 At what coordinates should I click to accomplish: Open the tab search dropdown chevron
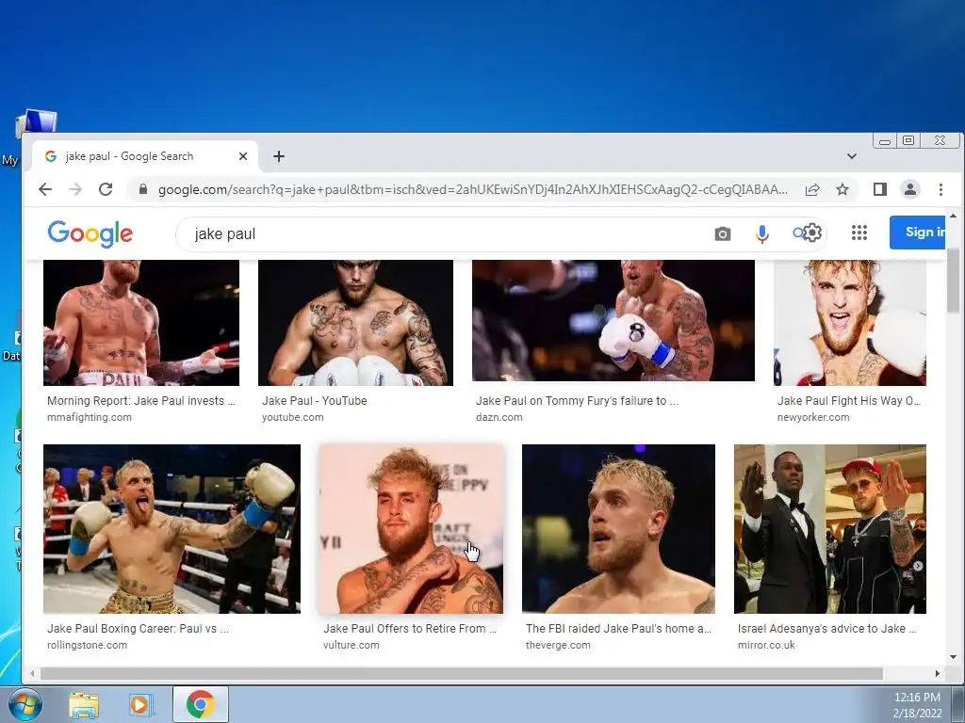(x=852, y=156)
